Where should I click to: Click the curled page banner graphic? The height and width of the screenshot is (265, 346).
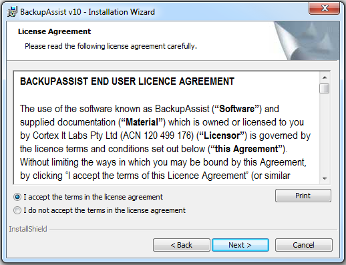[x=307, y=41]
